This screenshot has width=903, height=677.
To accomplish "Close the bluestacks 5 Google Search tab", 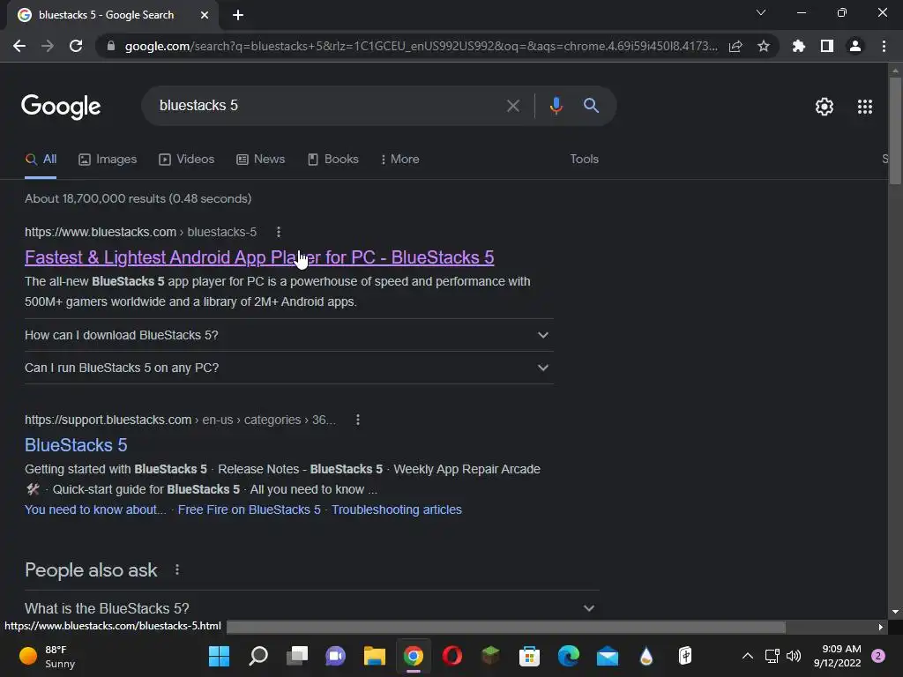I will (x=205, y=15).
